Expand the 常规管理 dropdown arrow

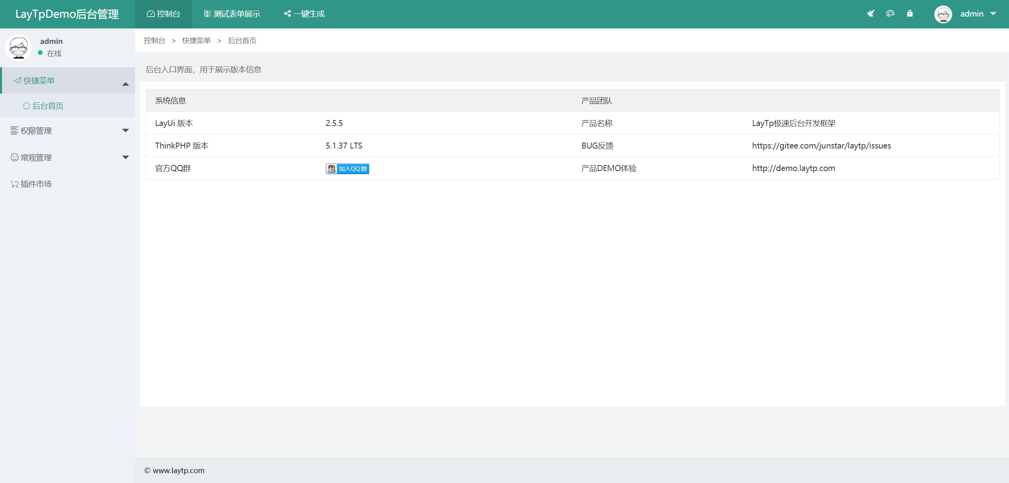pyautogui.click(x=126, y=157)
